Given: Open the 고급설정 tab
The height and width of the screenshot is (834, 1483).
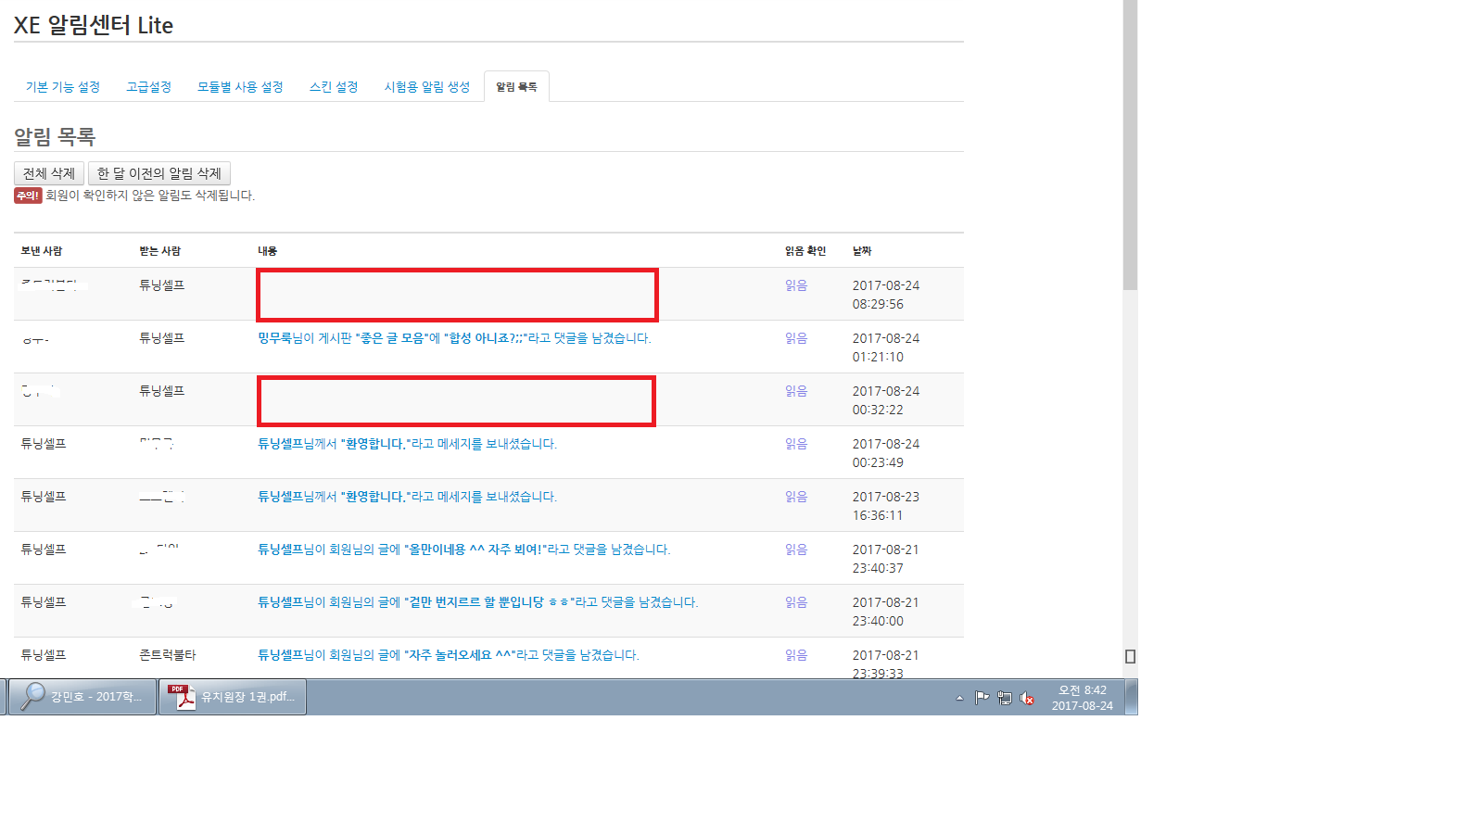Looking at the screenshot, I should tap(148, 87).
